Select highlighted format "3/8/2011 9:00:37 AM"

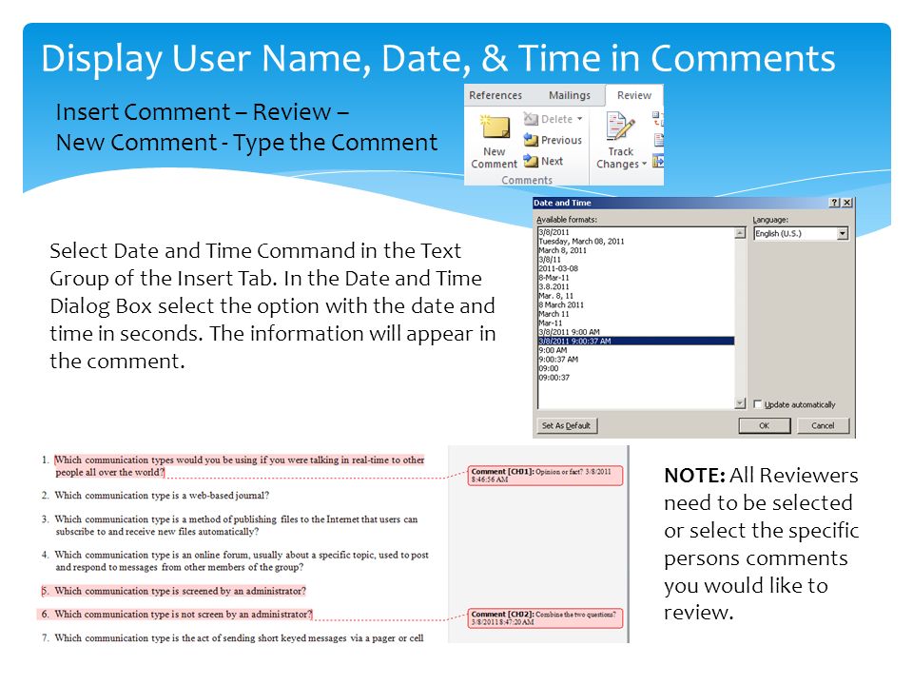[x=636, y=341]
